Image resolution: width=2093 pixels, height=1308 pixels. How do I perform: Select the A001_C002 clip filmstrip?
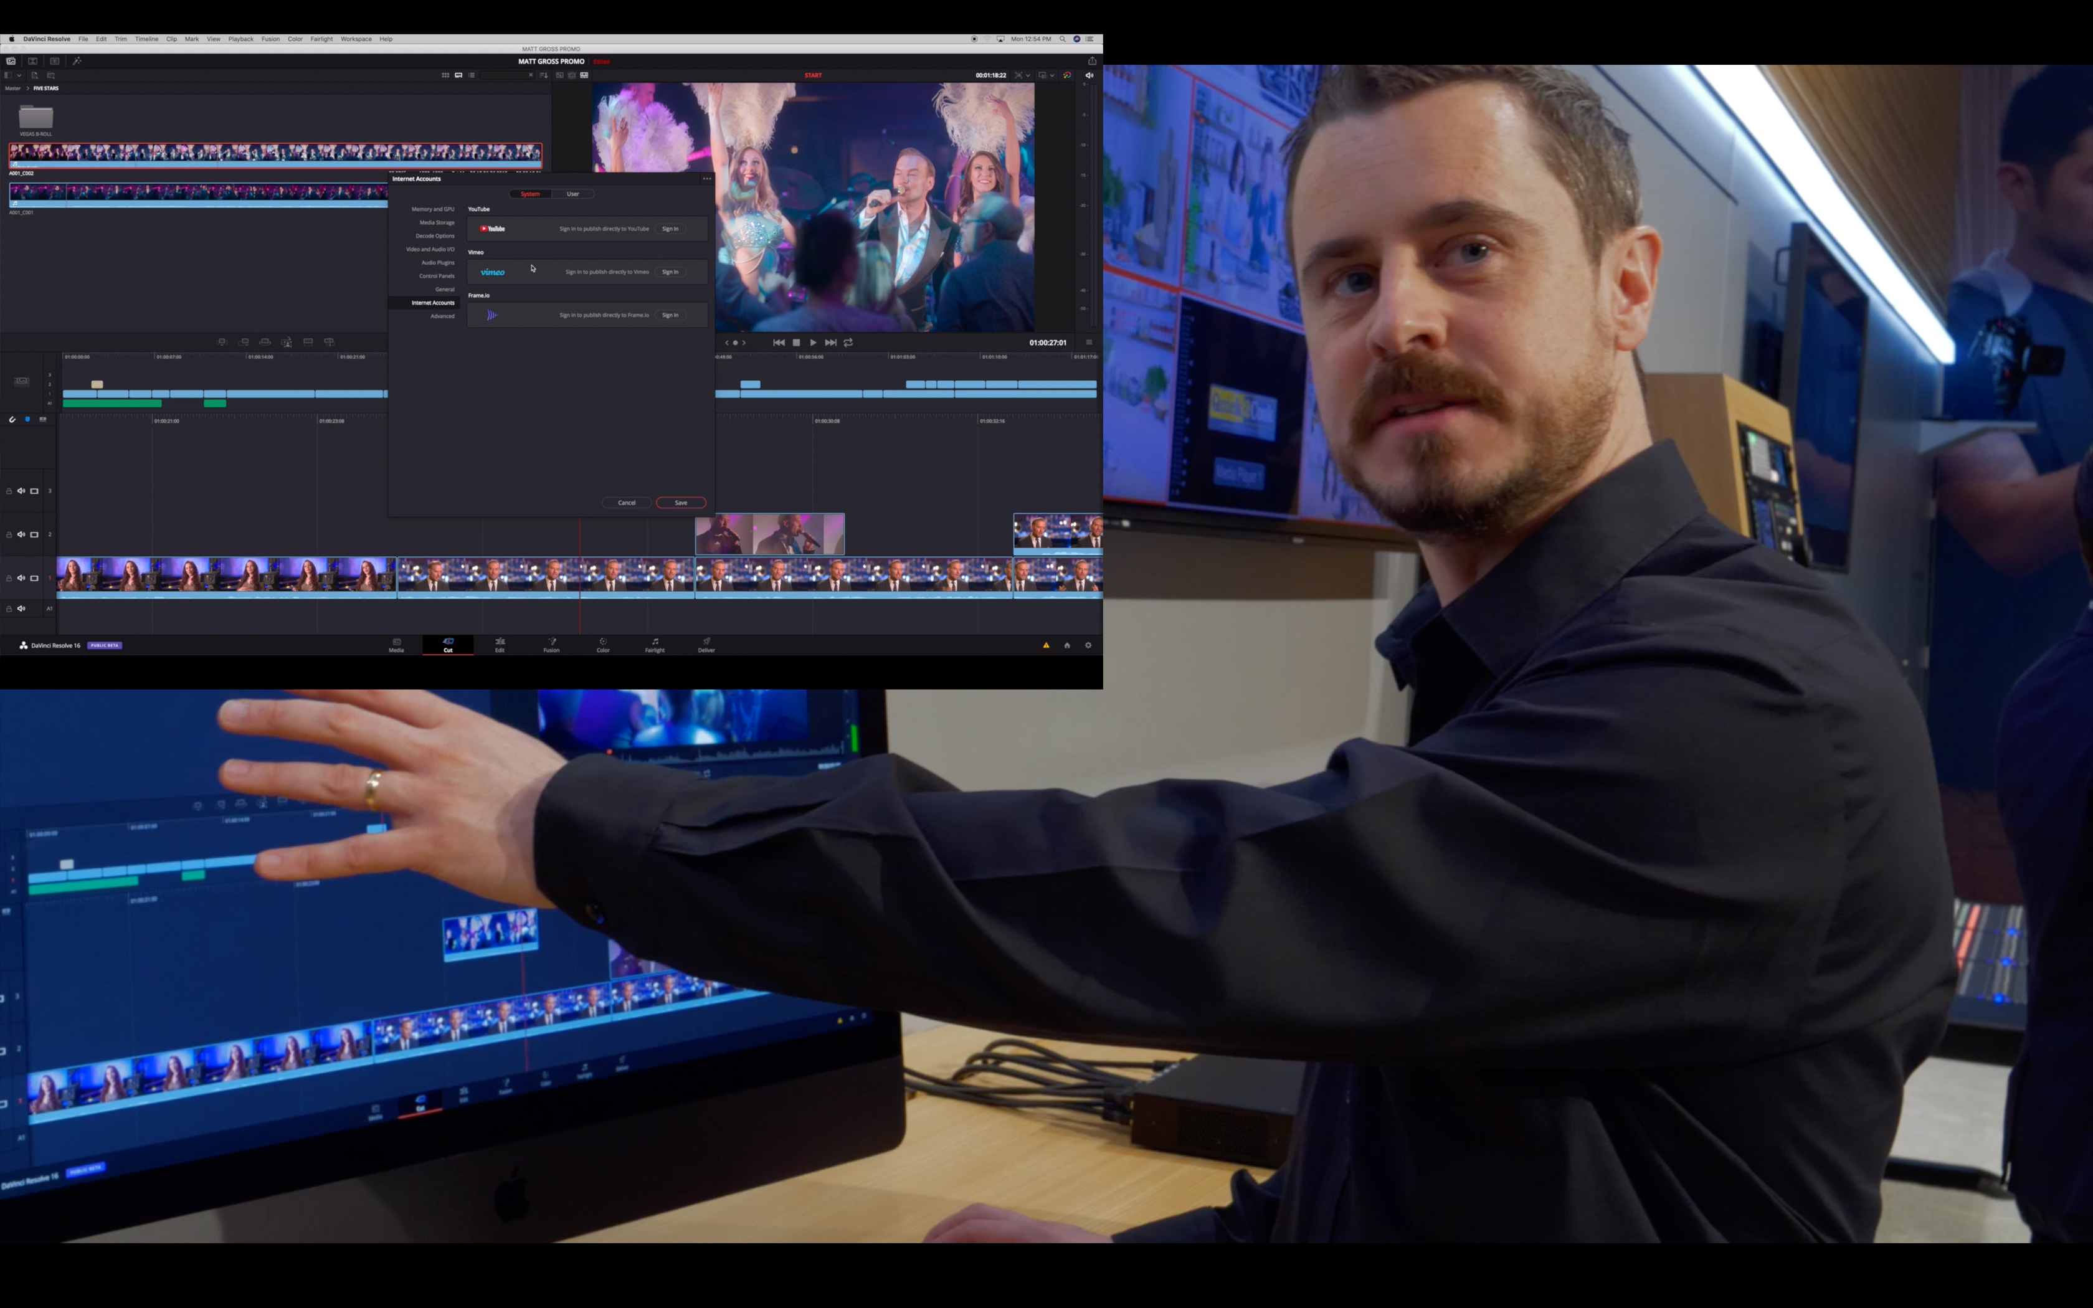pyautogui.click(x=275, y=155)
